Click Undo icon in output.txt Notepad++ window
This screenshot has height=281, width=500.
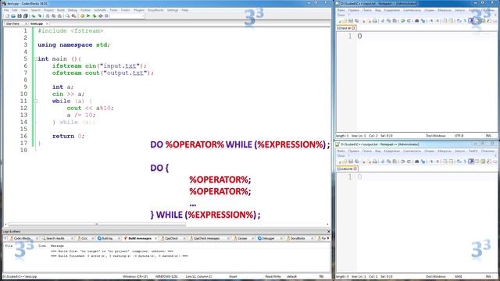point(403,162)
